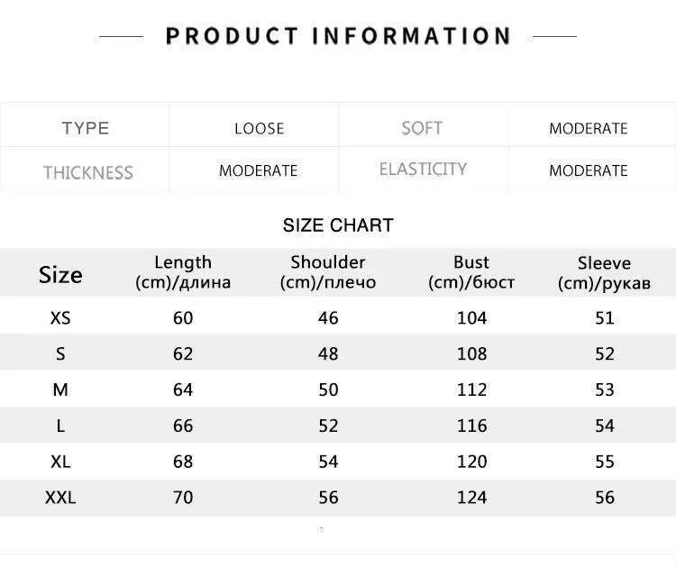Click the Length (cm) column header

(183, 272)
